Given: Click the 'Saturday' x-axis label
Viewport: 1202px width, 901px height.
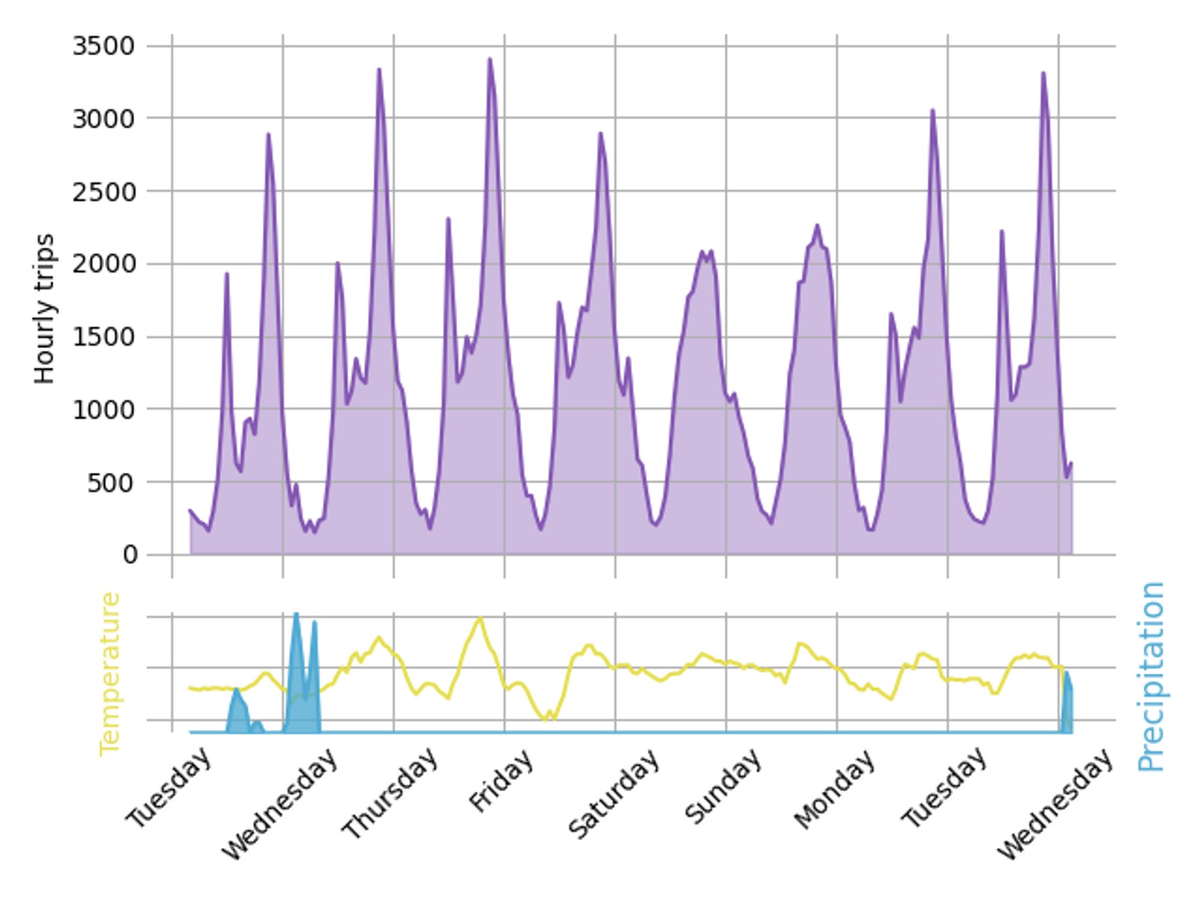Looking at the screenshot, I should (614, 794).
